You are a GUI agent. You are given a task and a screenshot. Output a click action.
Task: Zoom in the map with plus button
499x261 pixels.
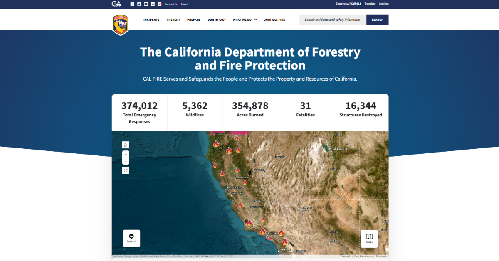point(126,154)
